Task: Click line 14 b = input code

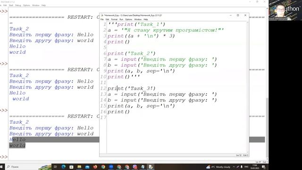Action: click(x=162, y=100)
